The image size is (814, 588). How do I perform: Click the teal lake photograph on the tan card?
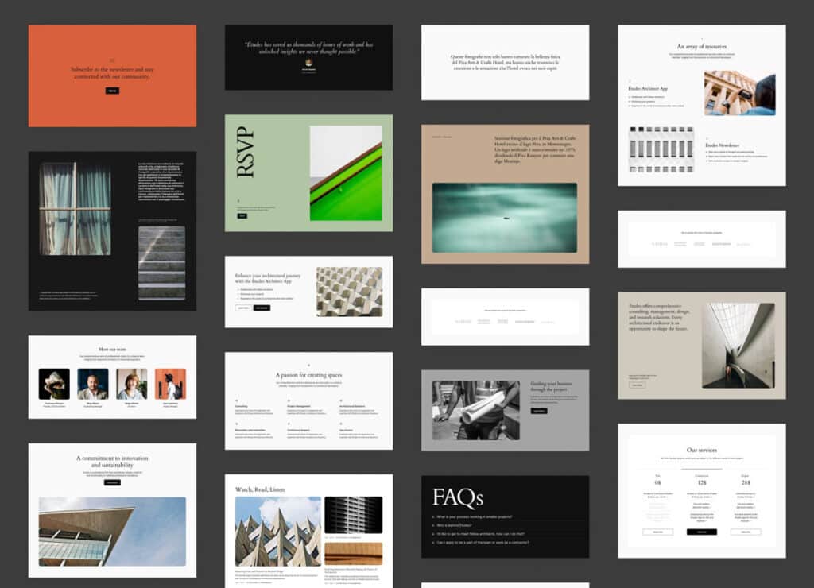click(x=505, y=218)
